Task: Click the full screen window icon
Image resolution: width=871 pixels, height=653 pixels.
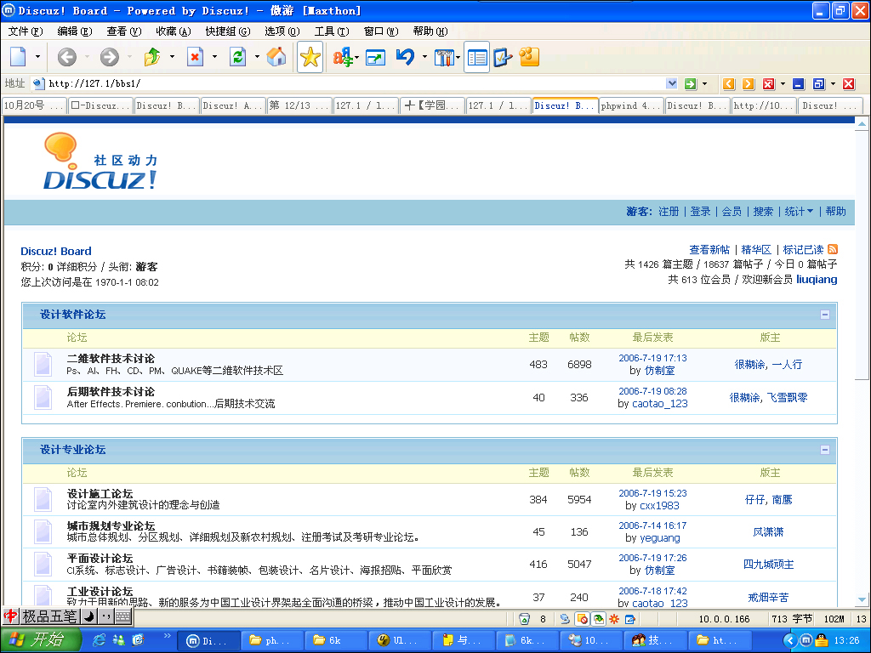Action: [x=375, y=57]
